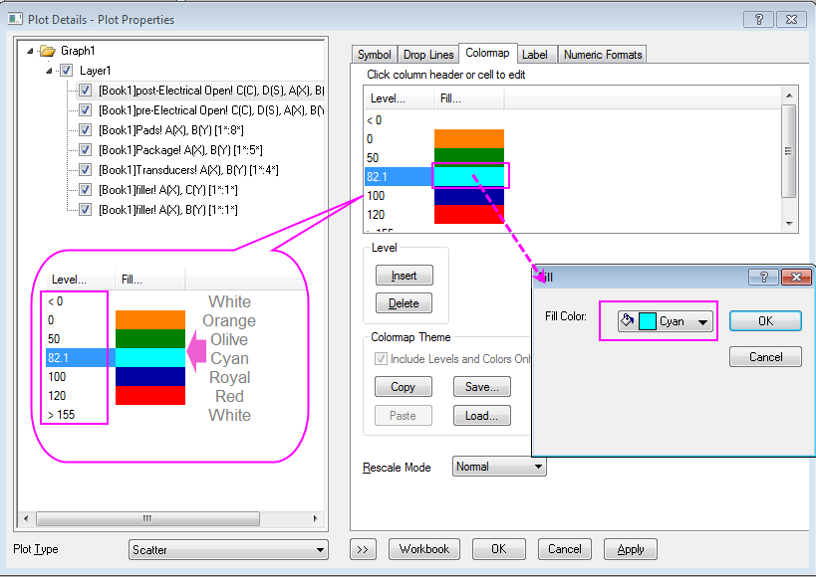Click the Apply button
The width and height of the screenshot is (816, 577).
point(631,549)
